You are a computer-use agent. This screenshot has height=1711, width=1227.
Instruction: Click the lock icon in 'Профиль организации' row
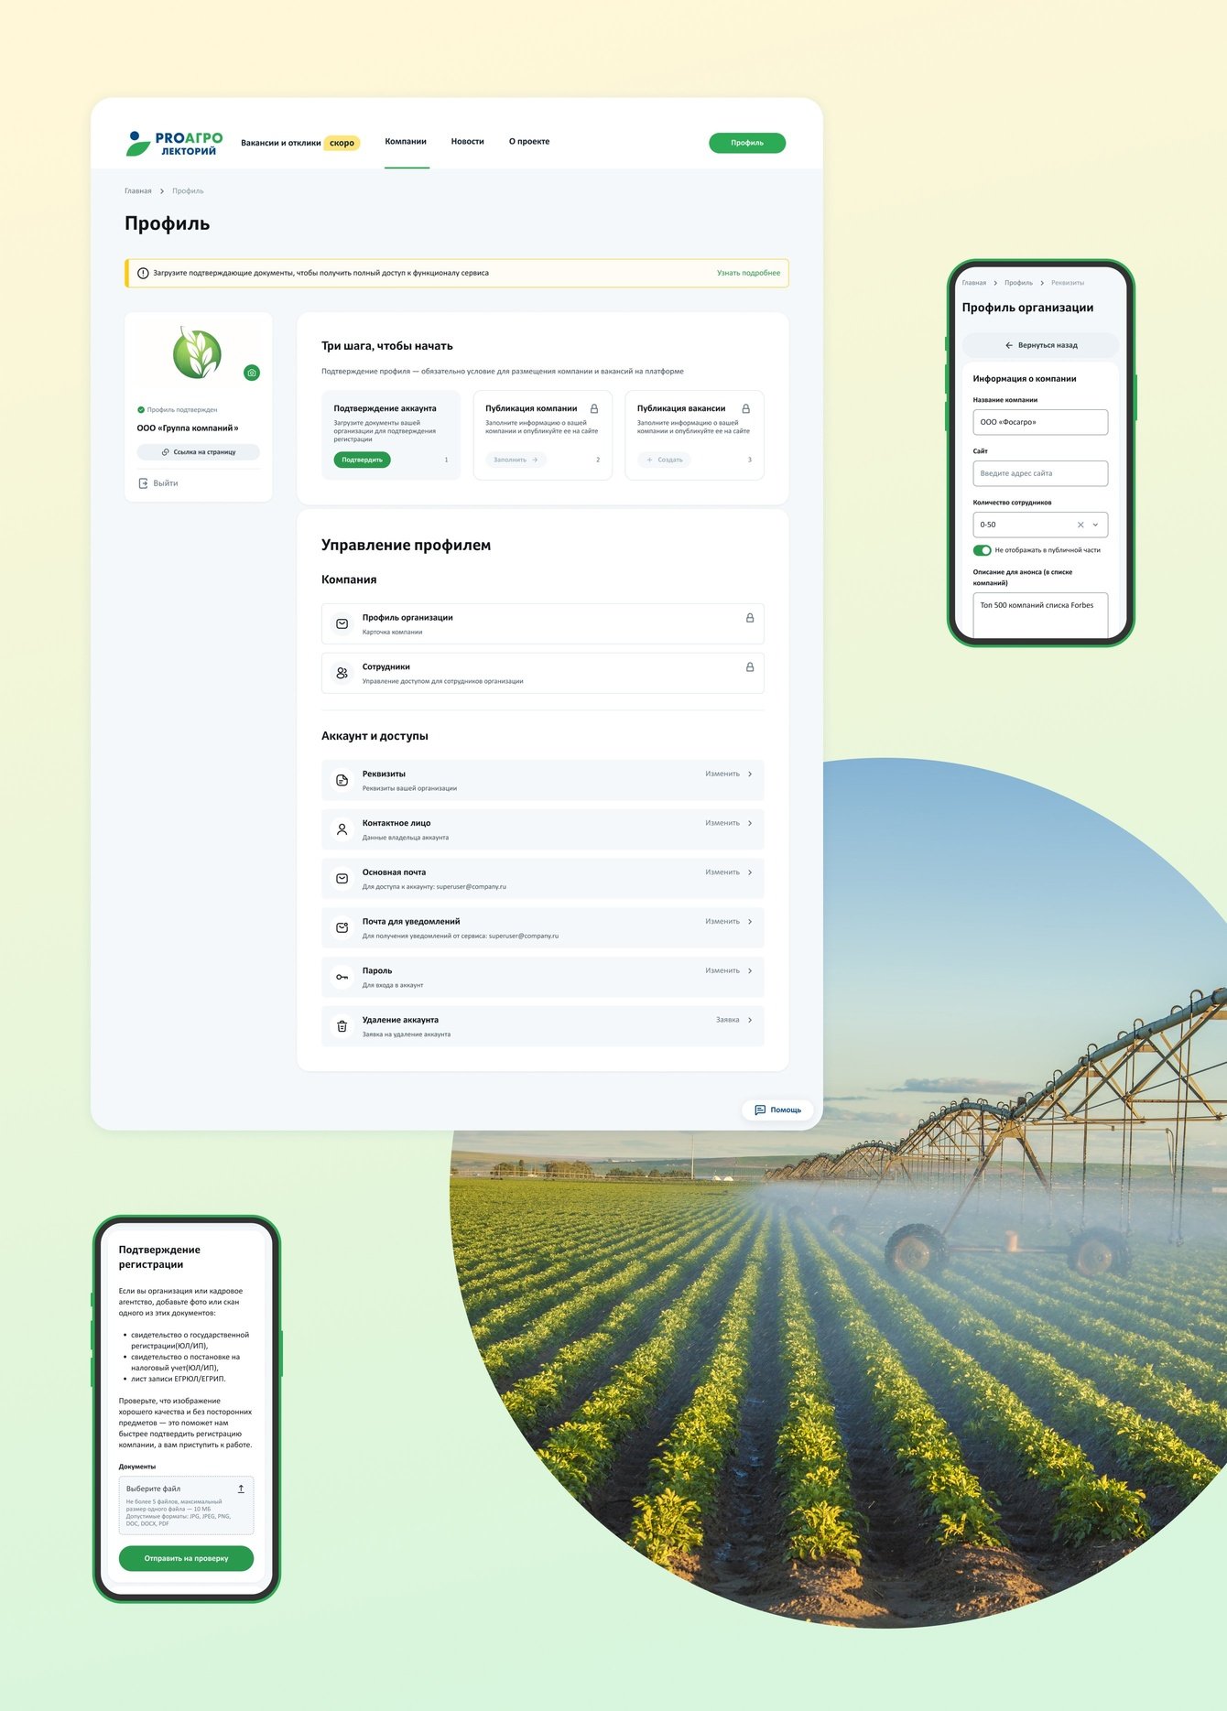click(750, 618)
